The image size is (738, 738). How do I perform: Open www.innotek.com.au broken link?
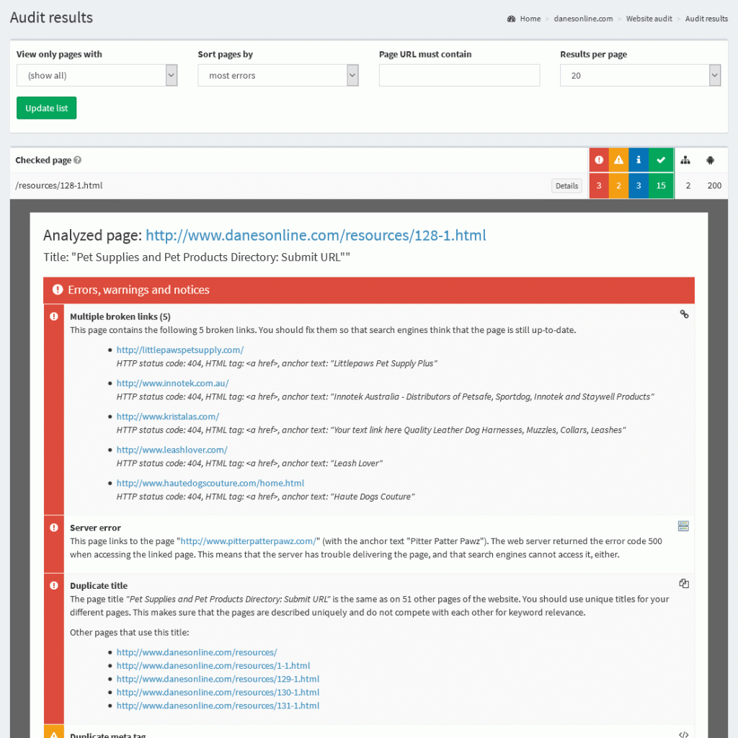click(x=173, y=383)
